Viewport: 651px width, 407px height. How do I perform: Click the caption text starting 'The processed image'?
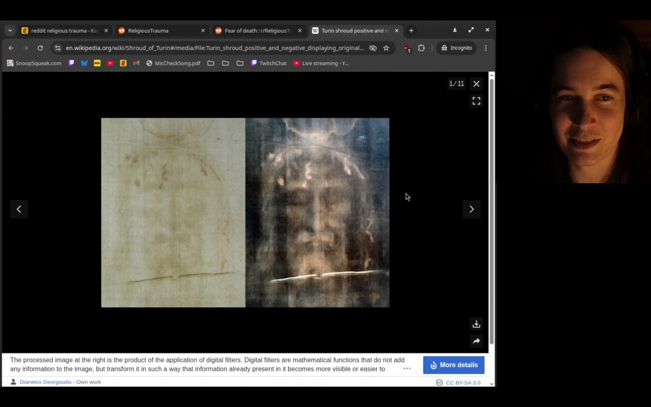[207, 364]
